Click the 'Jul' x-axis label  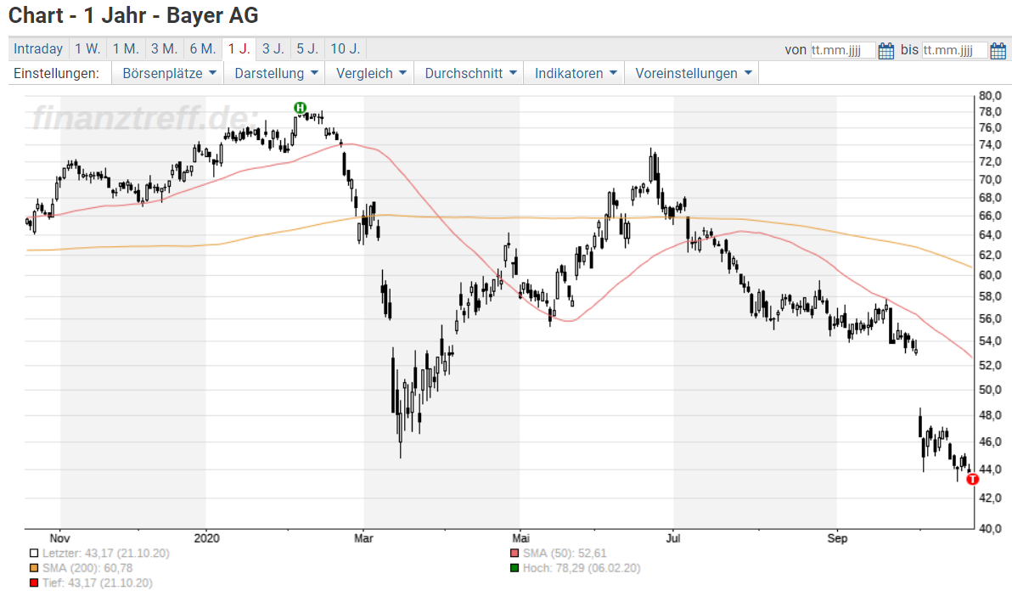click(x=673, y=538)
